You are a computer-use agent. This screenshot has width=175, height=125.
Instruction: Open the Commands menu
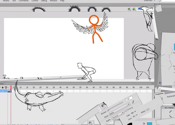(x=23, y=1)
